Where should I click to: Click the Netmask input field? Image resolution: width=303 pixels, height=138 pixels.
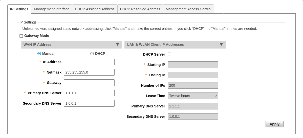point(89,72)
